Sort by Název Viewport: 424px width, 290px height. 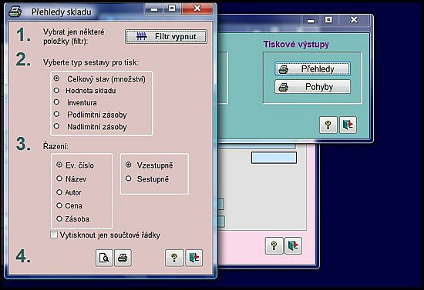point(59,178)
